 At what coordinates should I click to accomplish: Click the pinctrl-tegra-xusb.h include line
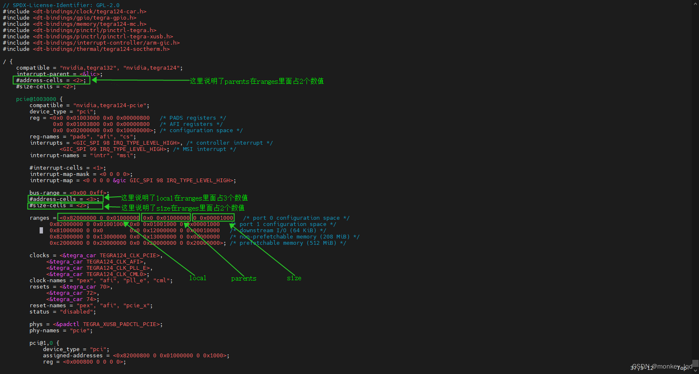tap(88, 37)
